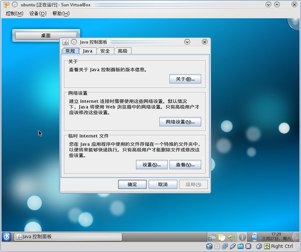Click the 桌面 desktop folder widget button
301x252 pixels.
46,35
